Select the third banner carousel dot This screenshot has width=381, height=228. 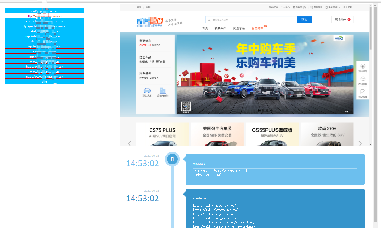click(x=267, y=111)
